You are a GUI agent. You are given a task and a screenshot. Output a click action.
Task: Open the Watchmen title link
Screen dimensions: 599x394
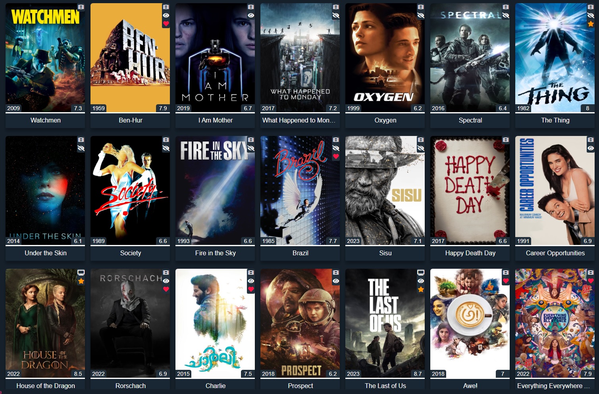[46, 120]
